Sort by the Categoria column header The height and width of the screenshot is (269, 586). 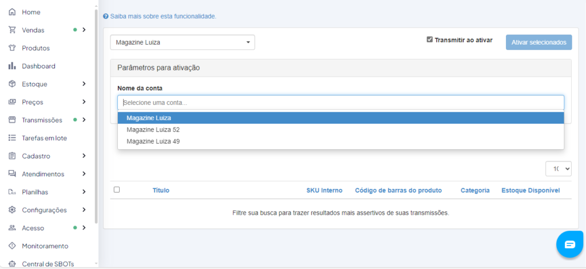475,191
